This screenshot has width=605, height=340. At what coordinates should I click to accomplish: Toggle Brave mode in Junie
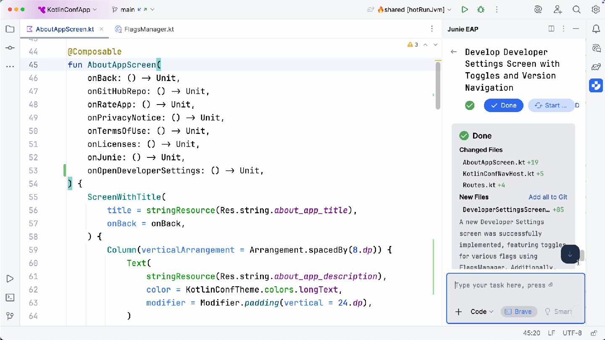tap(519, 311)
